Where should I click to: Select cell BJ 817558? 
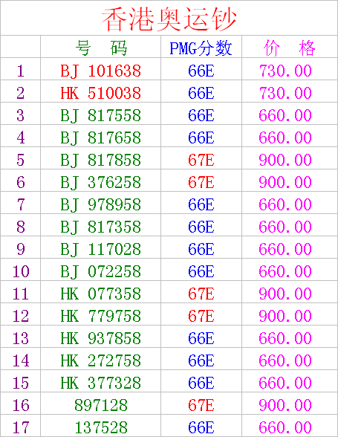pyautogui.click(x=100, y=115)
